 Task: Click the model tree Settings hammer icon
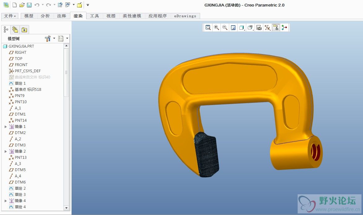click(x=48, y=39)
